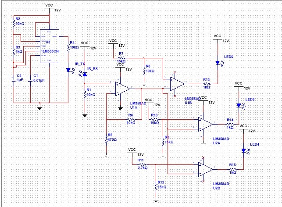Select the ground symbol beneath R8
The height and width of the screenshot is (207, 282).
(x=144, y=84)
